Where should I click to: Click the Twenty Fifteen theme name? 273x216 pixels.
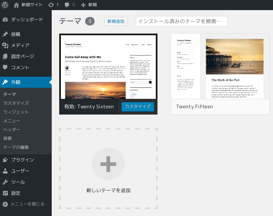pyautogui.click(x=195, y=107)
